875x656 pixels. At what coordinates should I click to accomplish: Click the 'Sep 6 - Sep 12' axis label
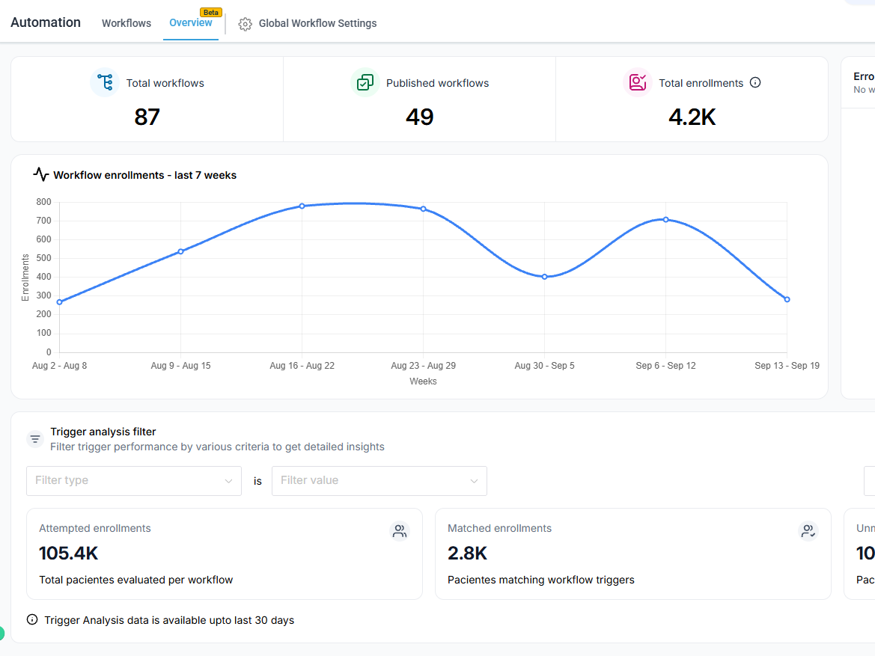click(665, 366)
